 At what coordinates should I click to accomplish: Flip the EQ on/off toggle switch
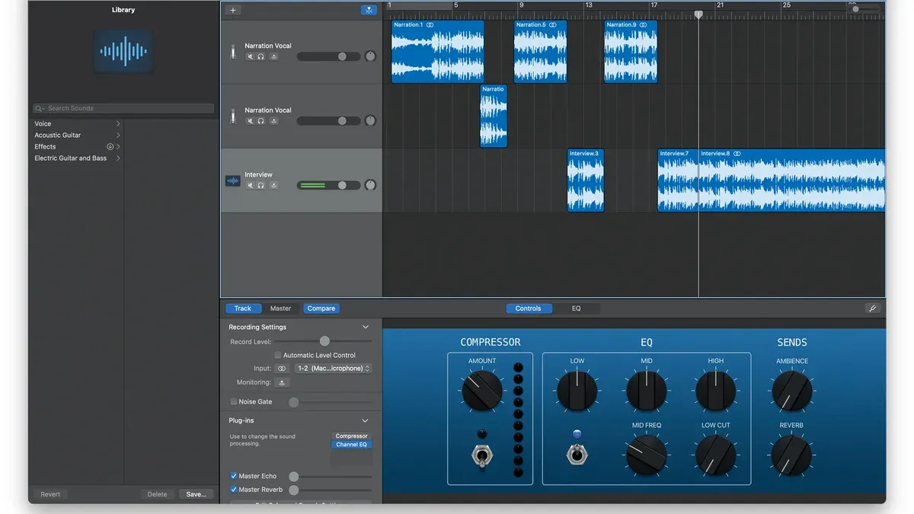[577, 455]
